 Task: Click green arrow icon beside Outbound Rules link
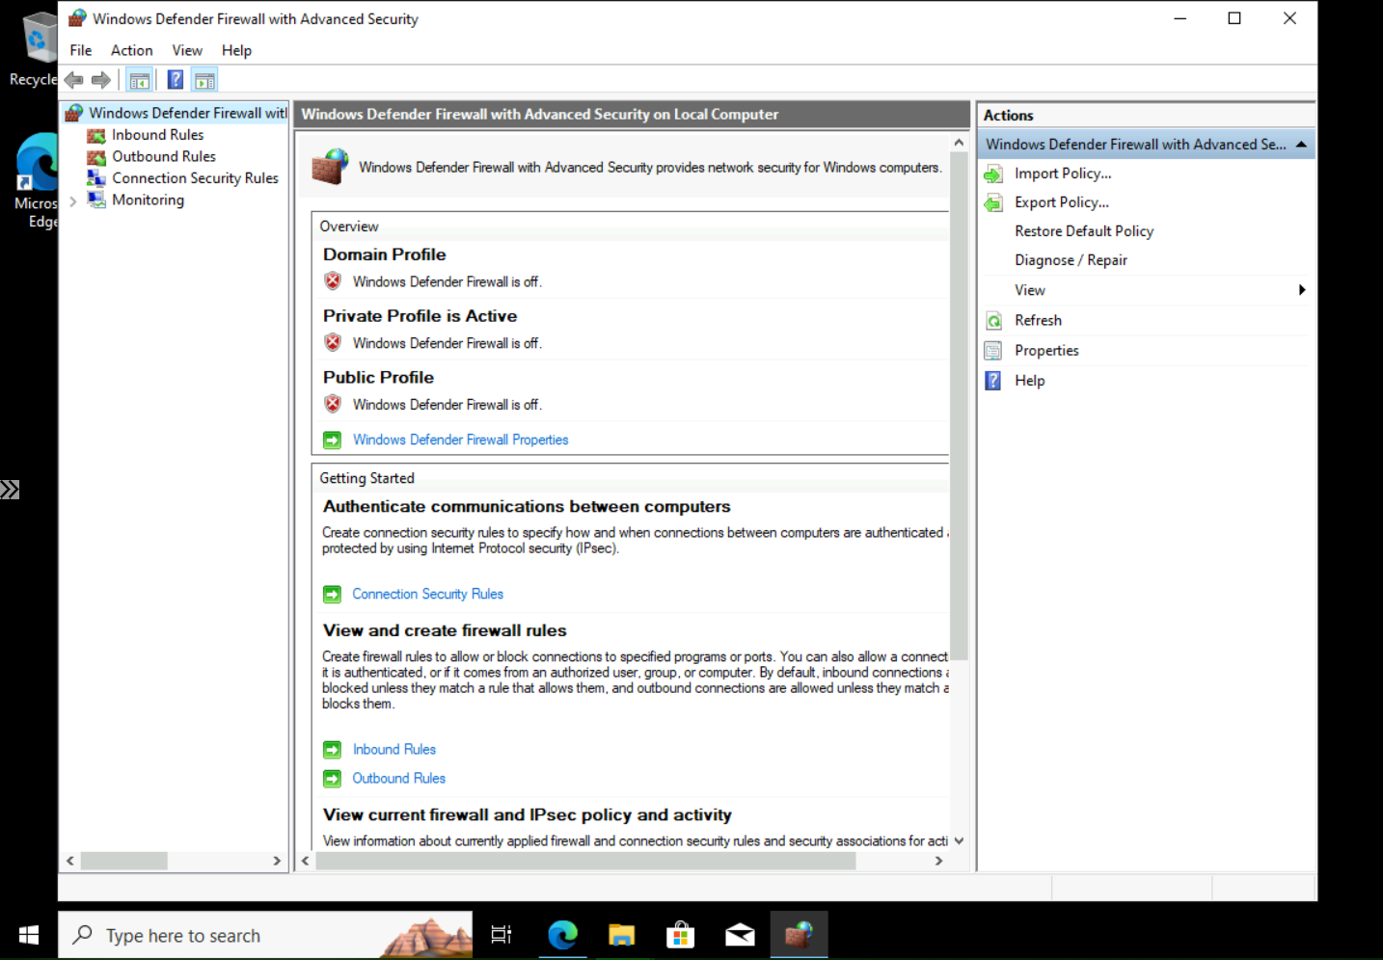pos(332,779)
